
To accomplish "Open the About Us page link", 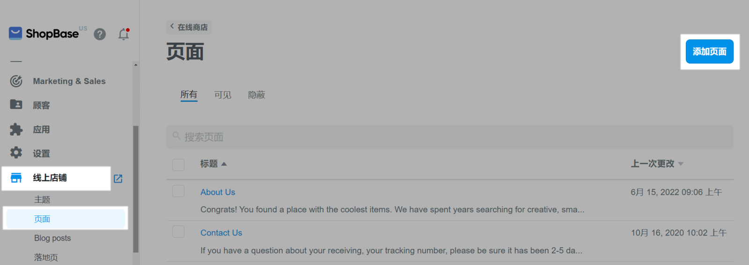I will click(x=218, y=192).
